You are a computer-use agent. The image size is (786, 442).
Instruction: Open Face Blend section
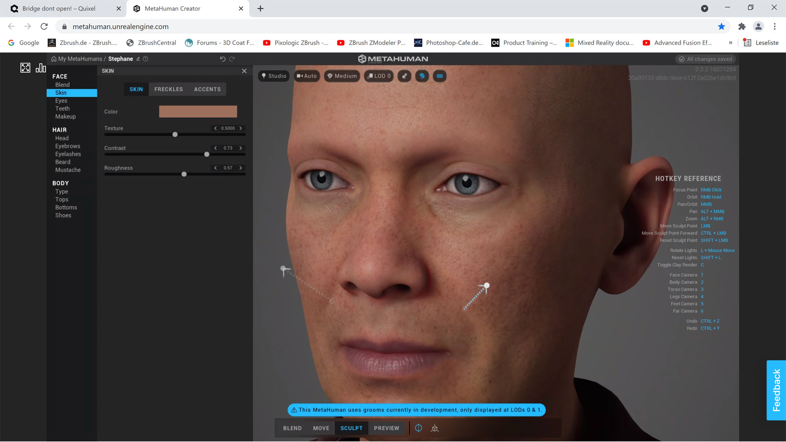click(63, 85)
